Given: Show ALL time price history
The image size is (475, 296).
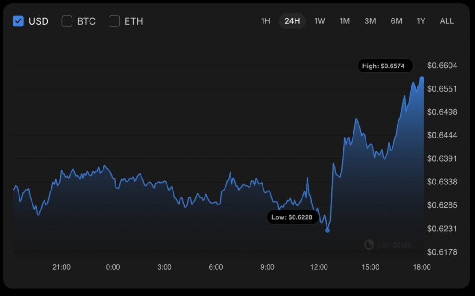Looking at the screenshot, I should 447,21.
